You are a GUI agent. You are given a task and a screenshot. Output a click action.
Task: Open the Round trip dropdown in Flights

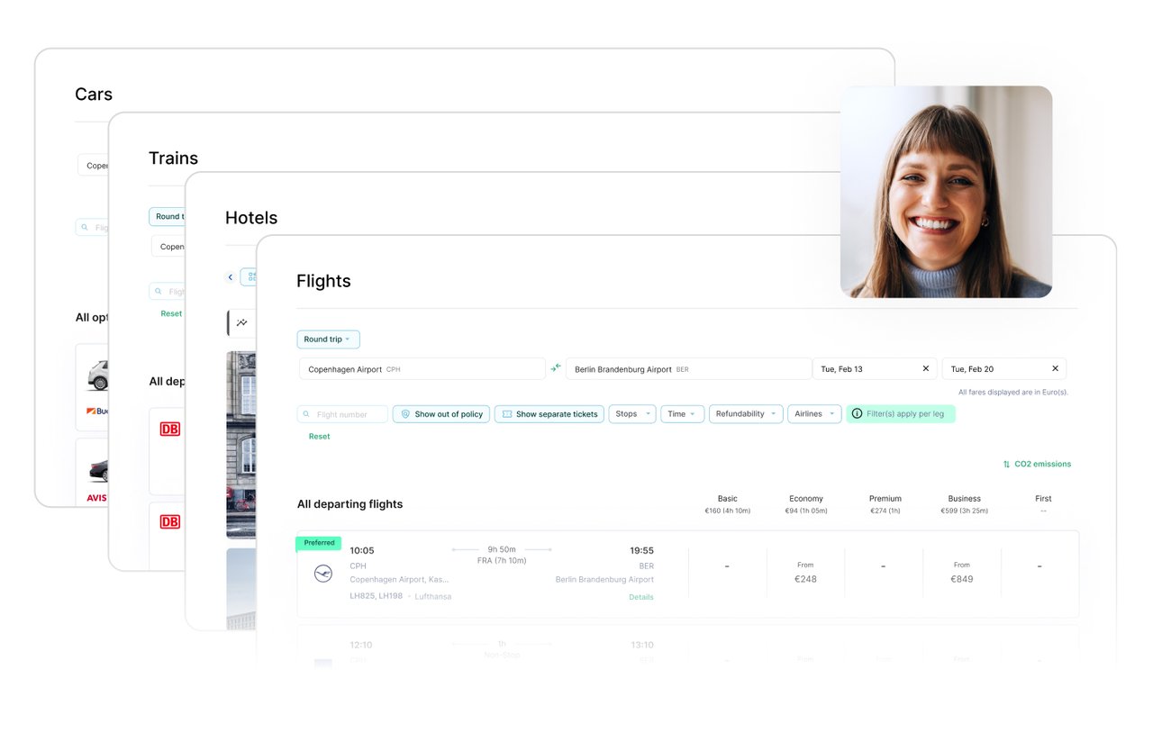(x=328, y=339)
